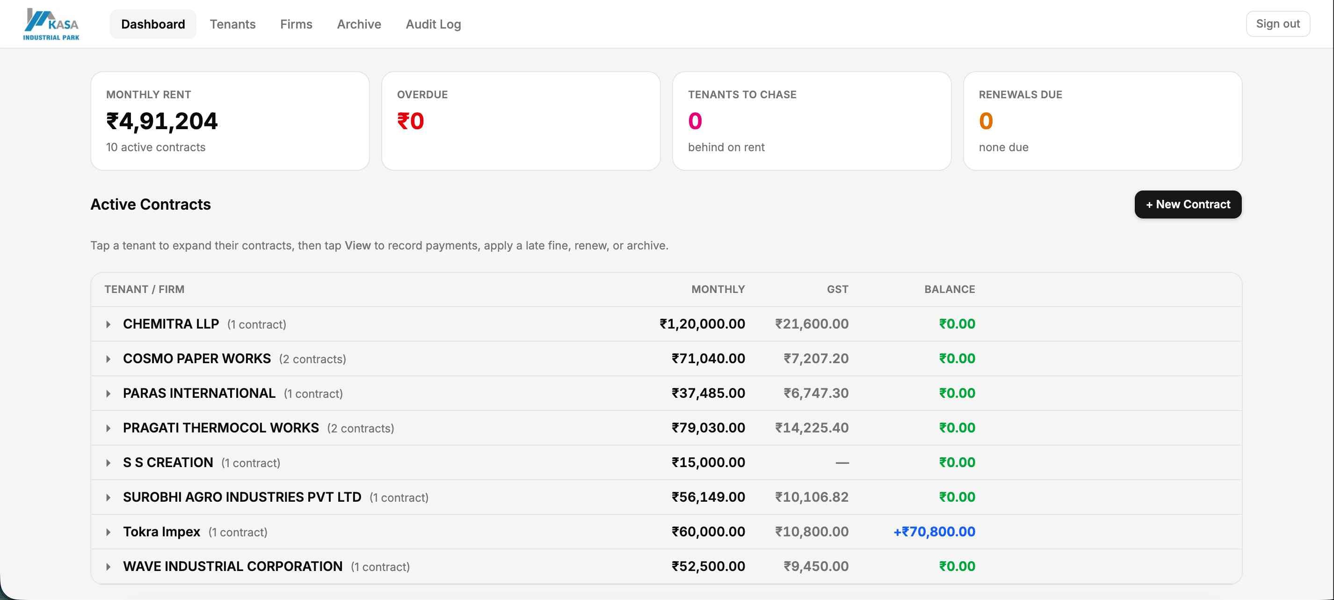Click Tokra Impex GST ₹10,800.00
The width and height of the screenshot is (1334, 600).
pos(812,532)
